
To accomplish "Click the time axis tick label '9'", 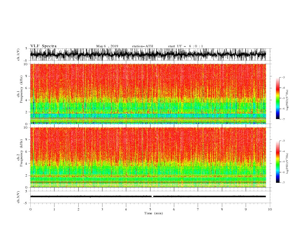I will (x=246, y=209).
